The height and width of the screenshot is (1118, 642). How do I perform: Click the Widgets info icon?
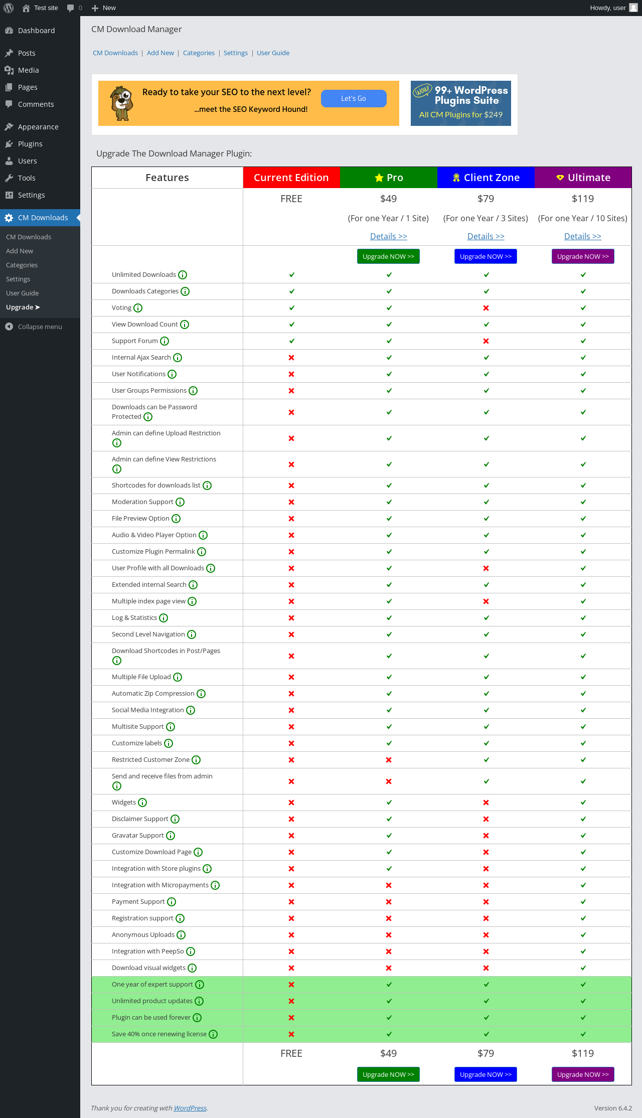pyautogui.click(x=142, y=803)
